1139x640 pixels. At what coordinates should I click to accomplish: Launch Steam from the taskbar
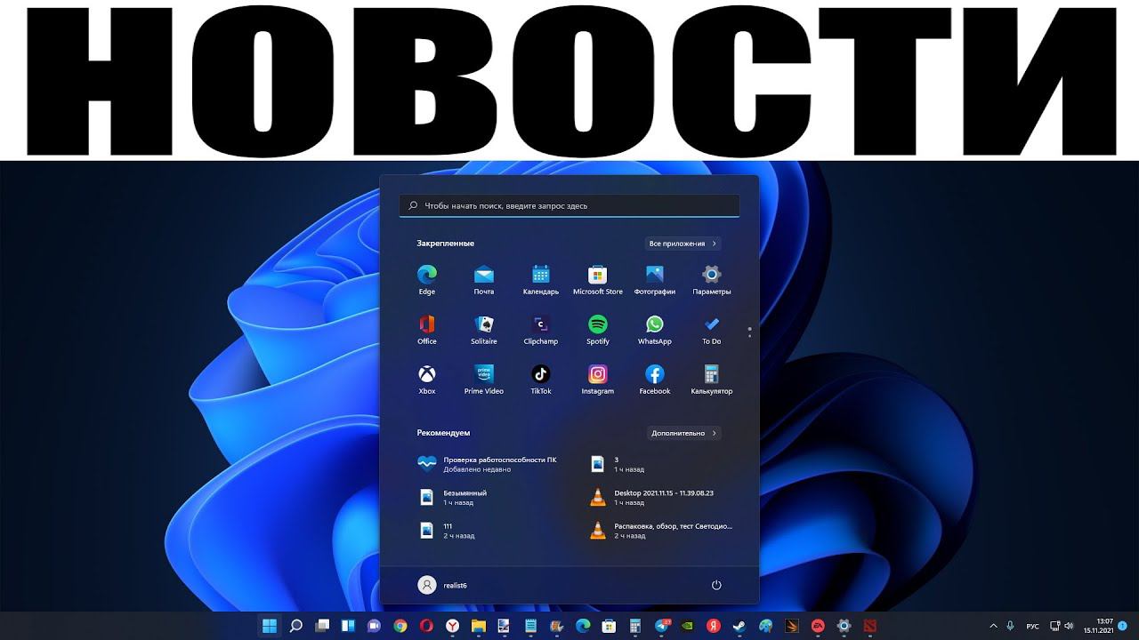[739, 626]
